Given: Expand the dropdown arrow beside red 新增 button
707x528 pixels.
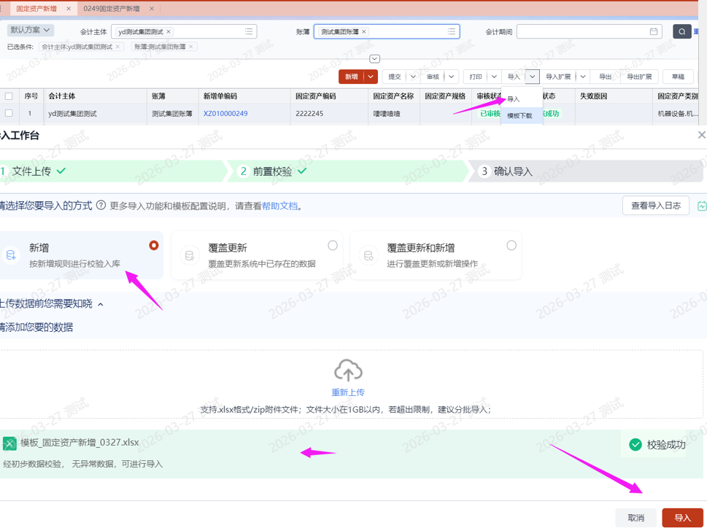Looking at the screenshot, I should click(371, 77).
